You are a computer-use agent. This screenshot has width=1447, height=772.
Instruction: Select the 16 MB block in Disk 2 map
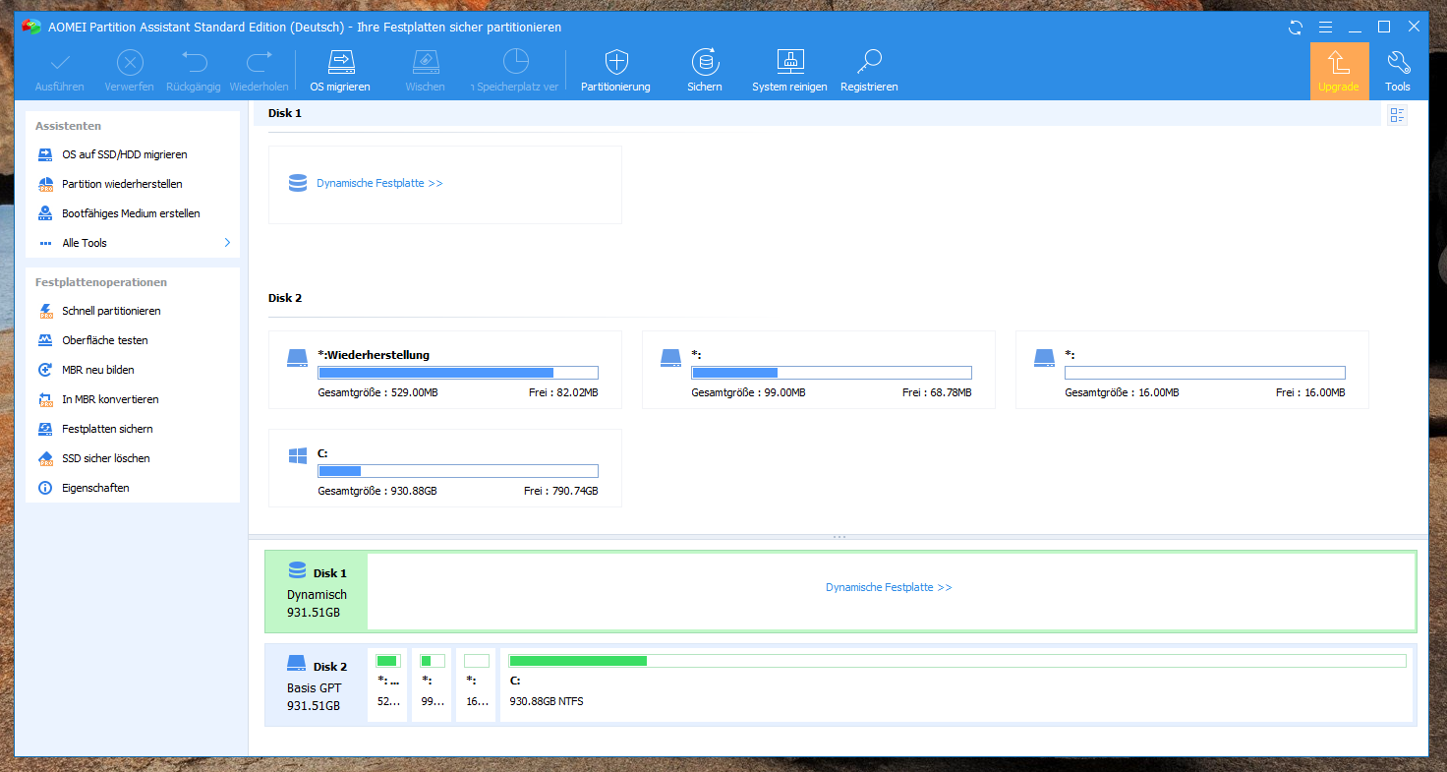click(x=476, y=684)
